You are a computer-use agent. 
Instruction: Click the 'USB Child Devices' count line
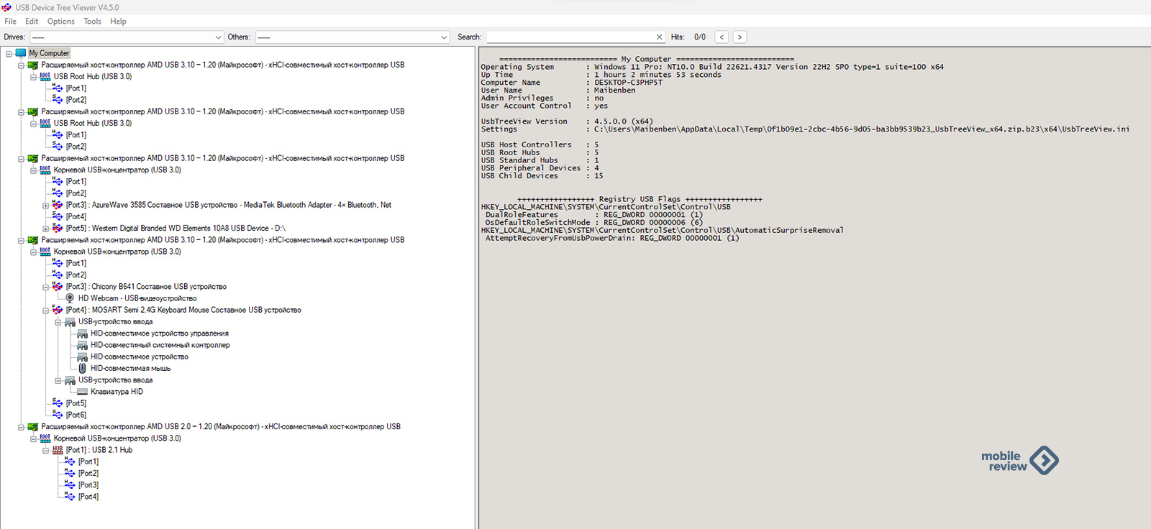(542, 176)
